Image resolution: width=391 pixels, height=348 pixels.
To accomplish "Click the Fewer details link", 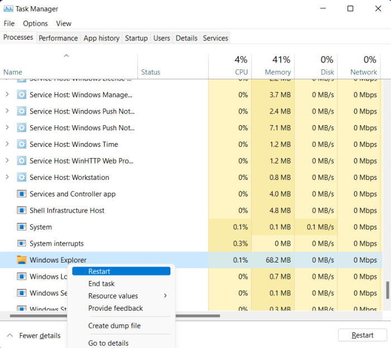I will [40, 336].
